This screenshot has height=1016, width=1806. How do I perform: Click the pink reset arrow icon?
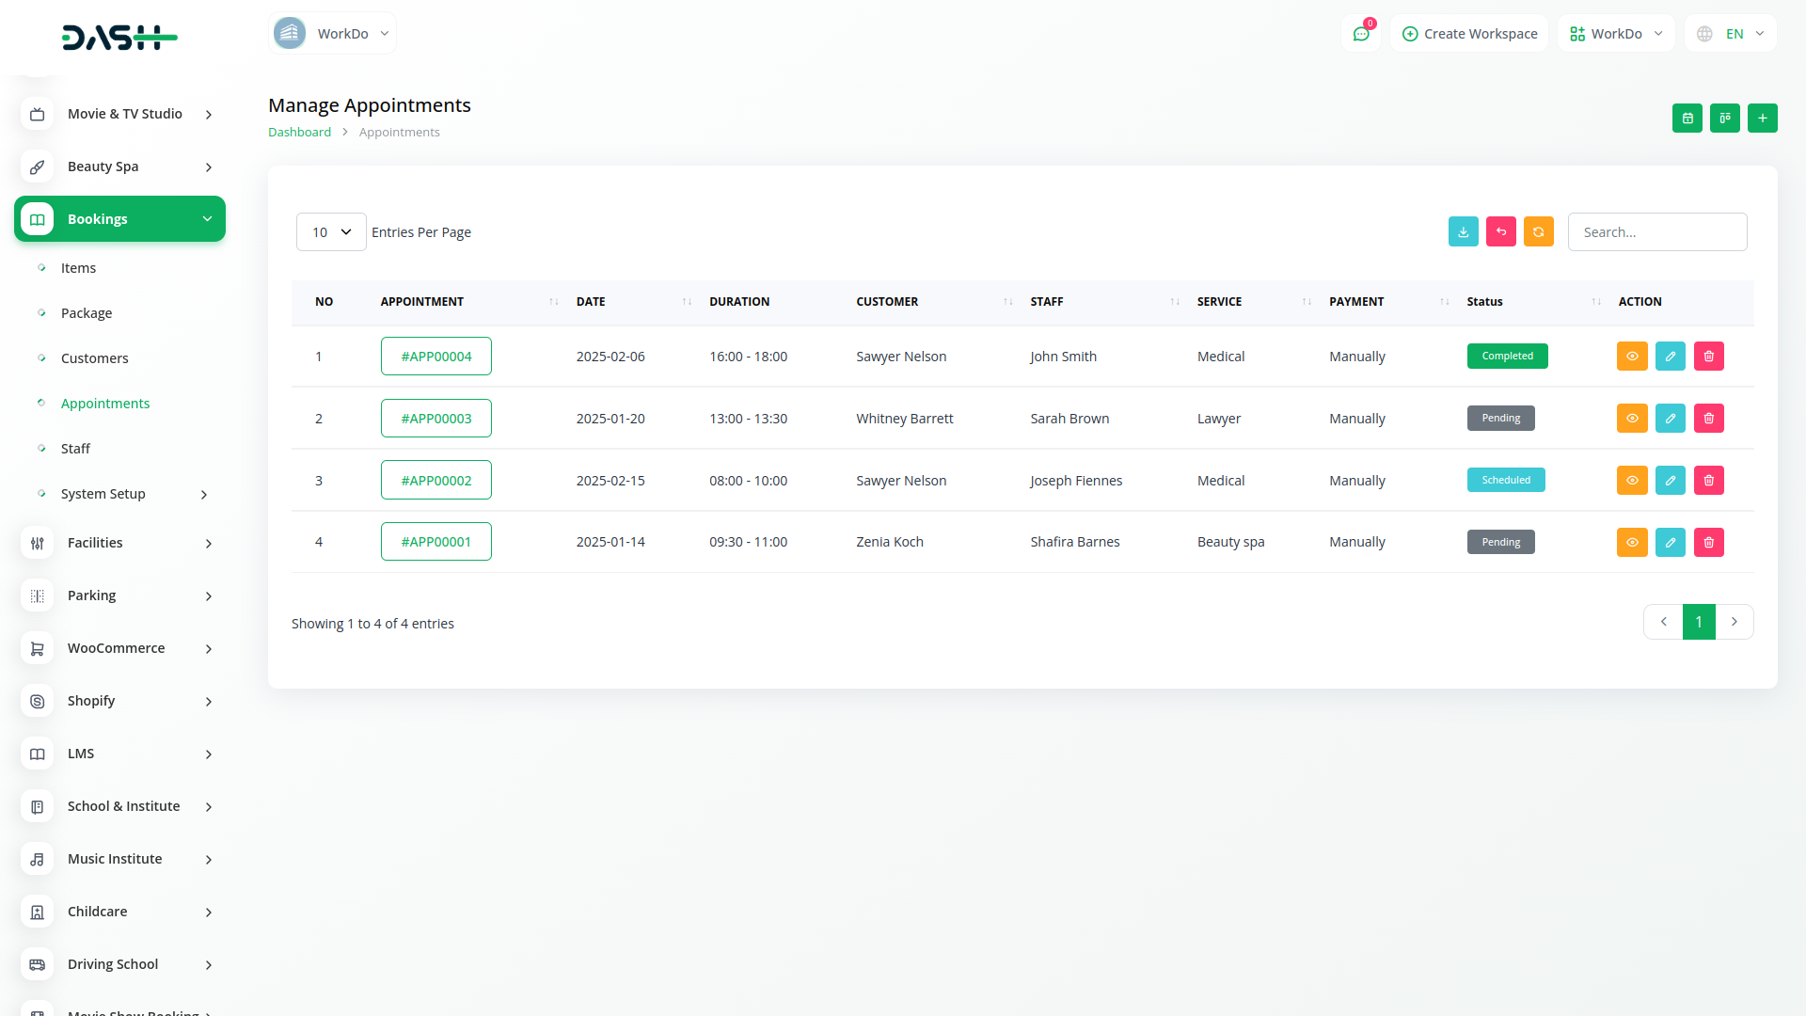pos(1500,232)
